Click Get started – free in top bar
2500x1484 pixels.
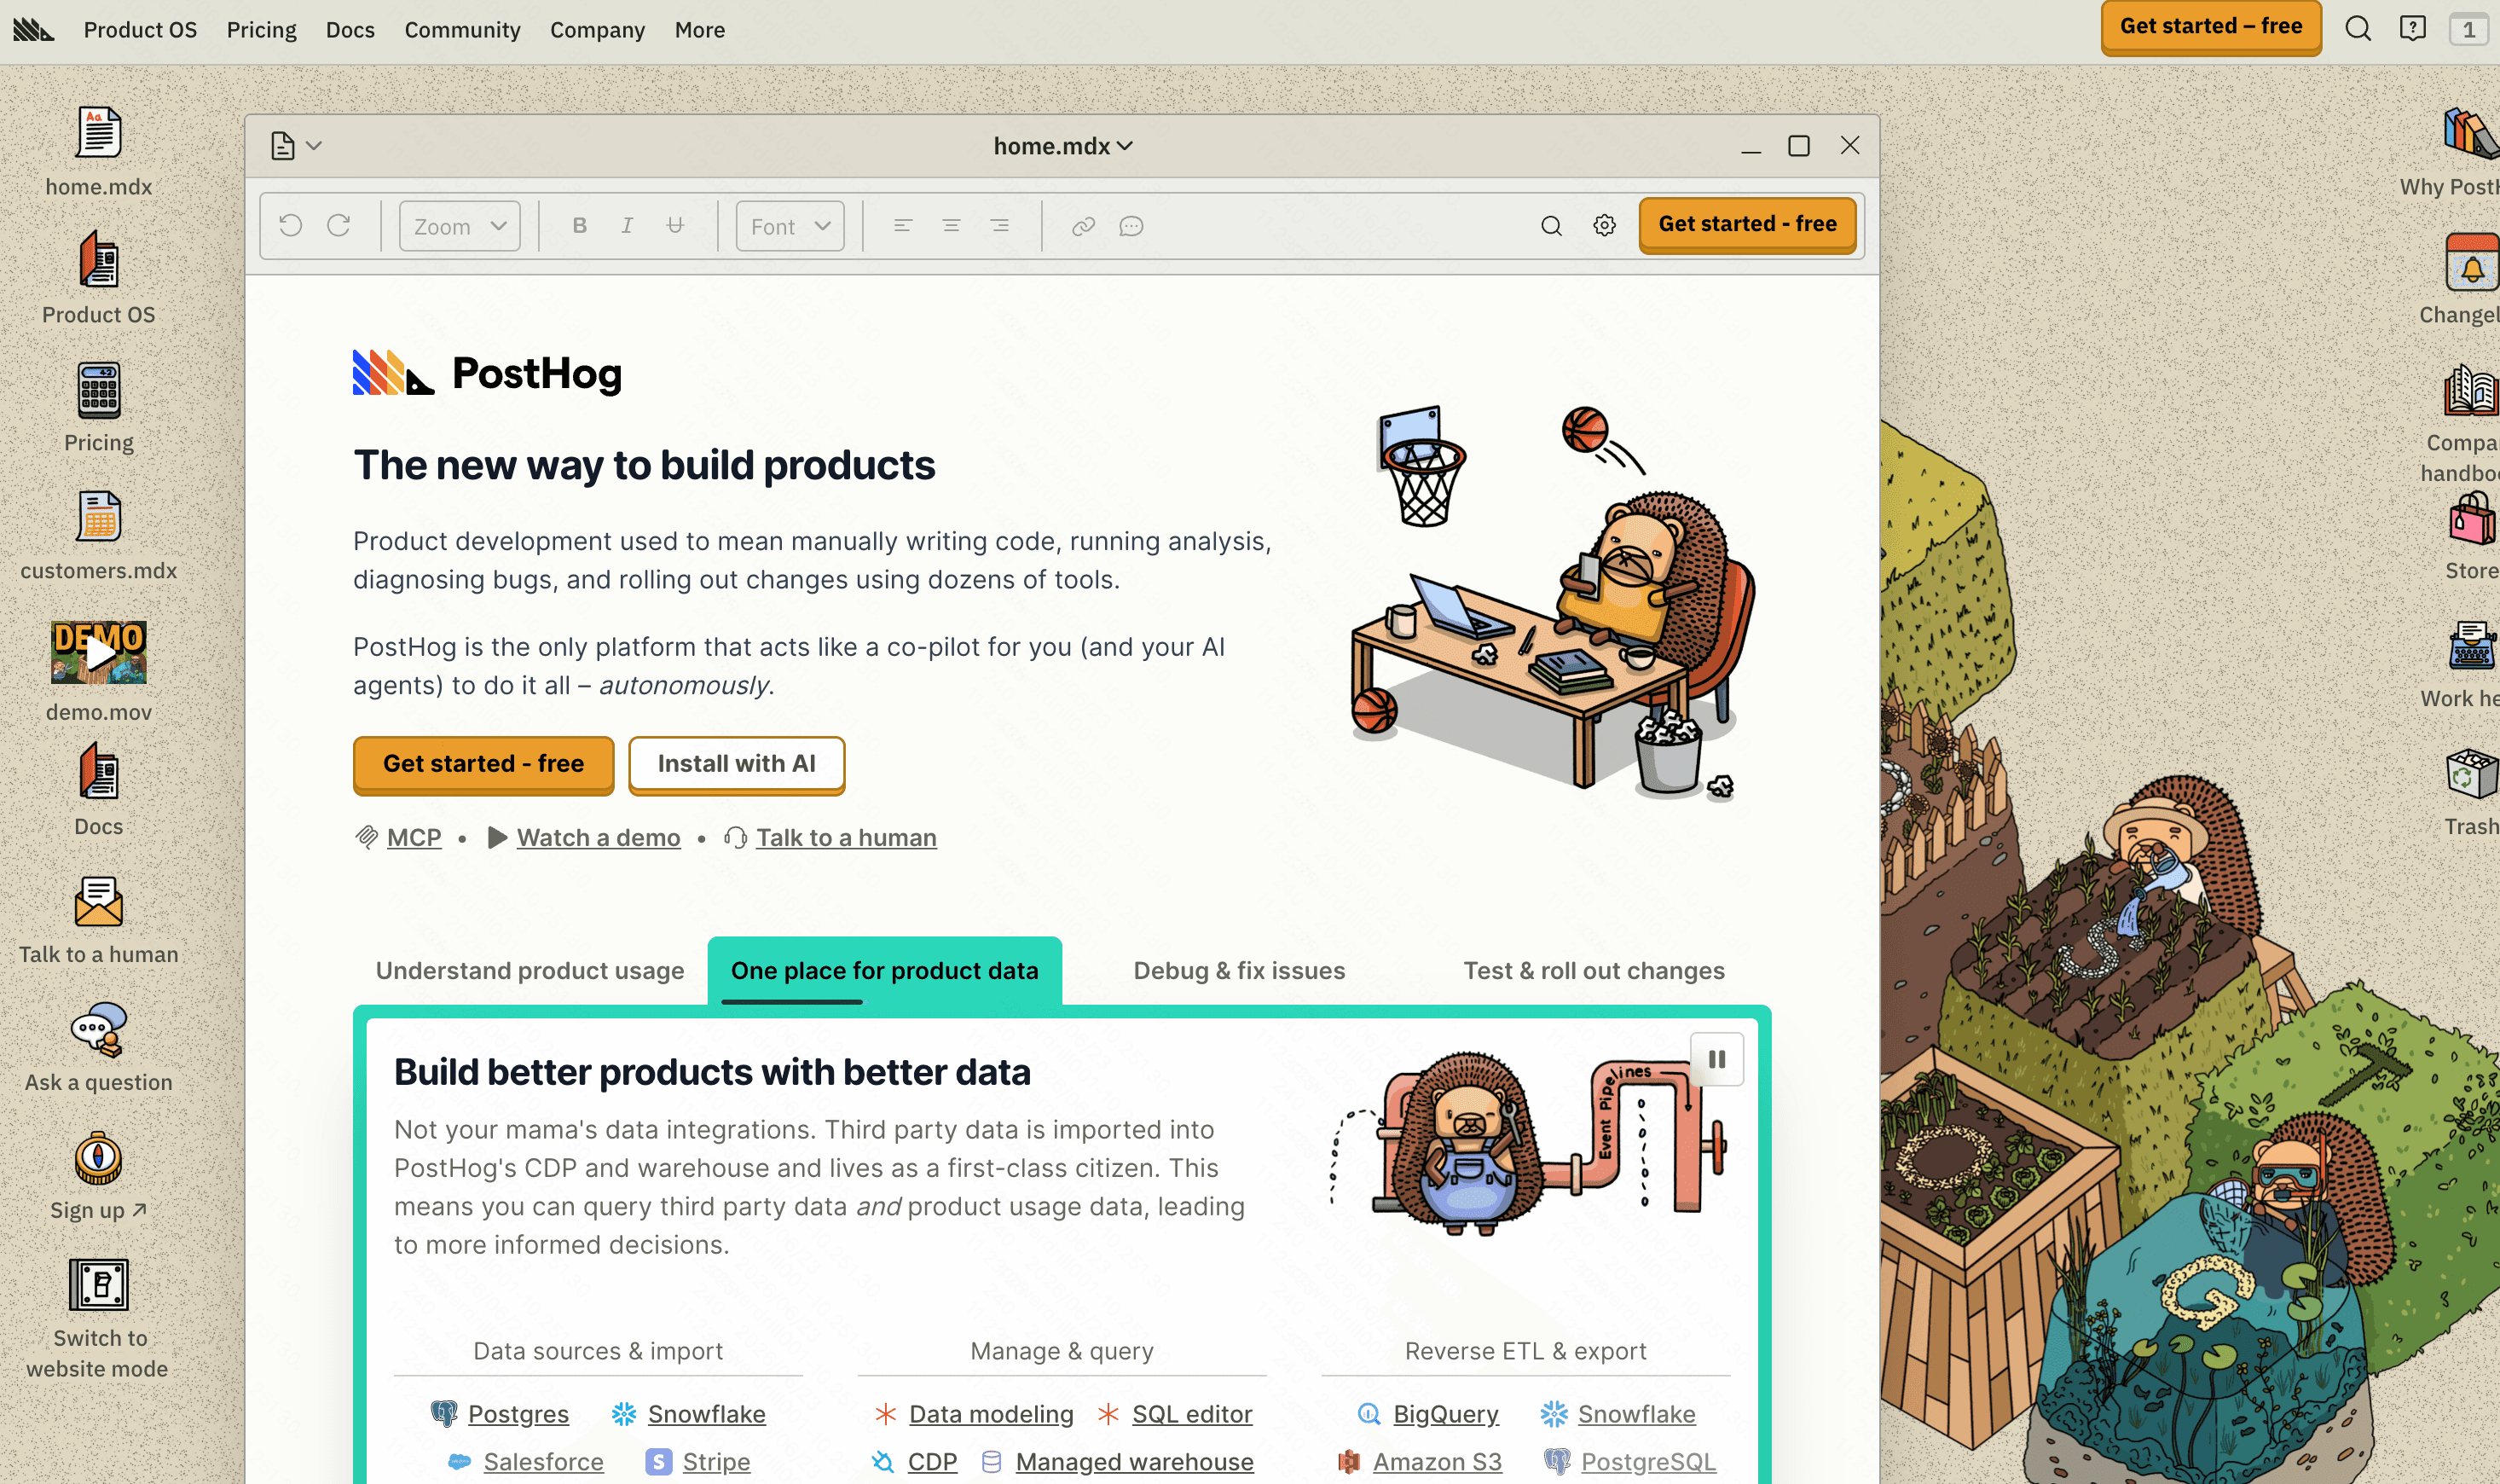tap(2211, 27)
